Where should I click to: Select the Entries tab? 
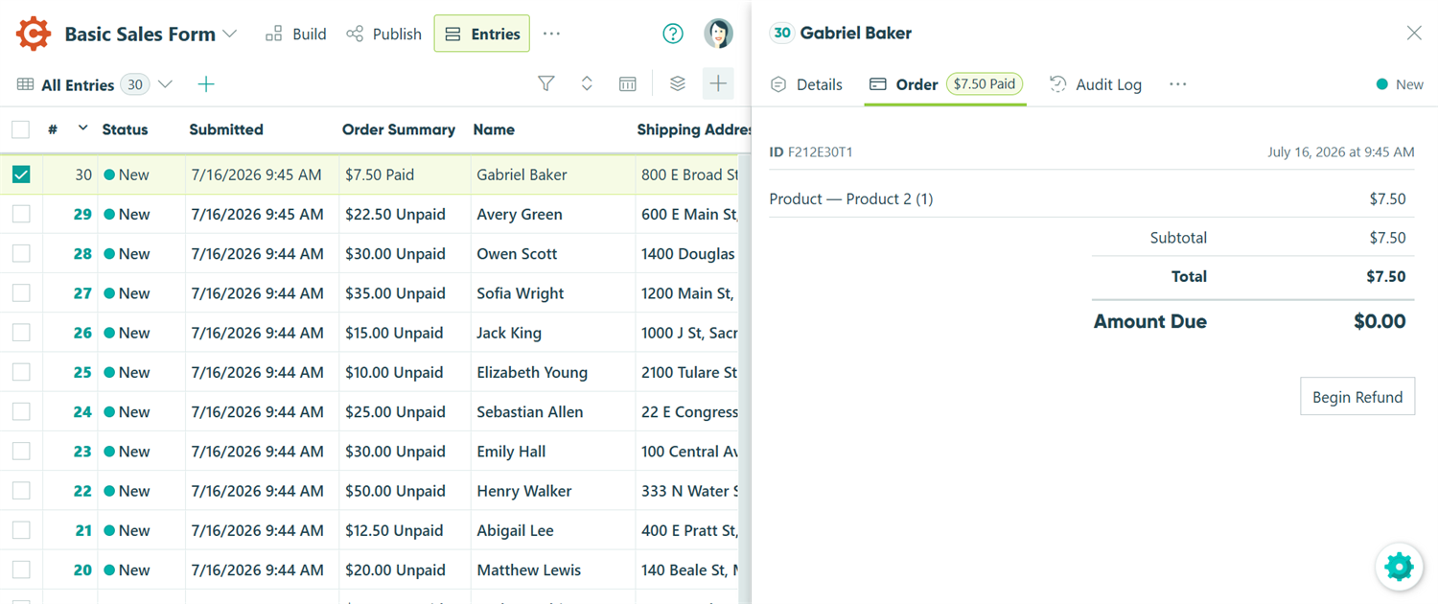coord(482,34)
